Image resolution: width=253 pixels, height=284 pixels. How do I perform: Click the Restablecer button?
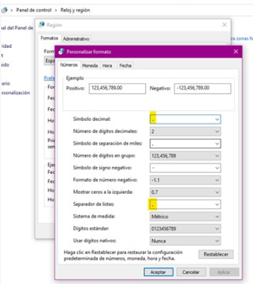pos(216,255)
